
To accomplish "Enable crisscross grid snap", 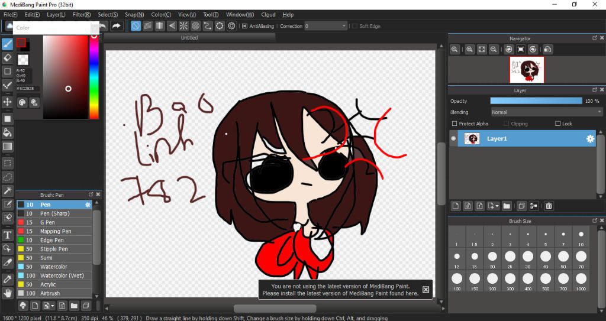I will pyautogui.click(x=160, y=26).
